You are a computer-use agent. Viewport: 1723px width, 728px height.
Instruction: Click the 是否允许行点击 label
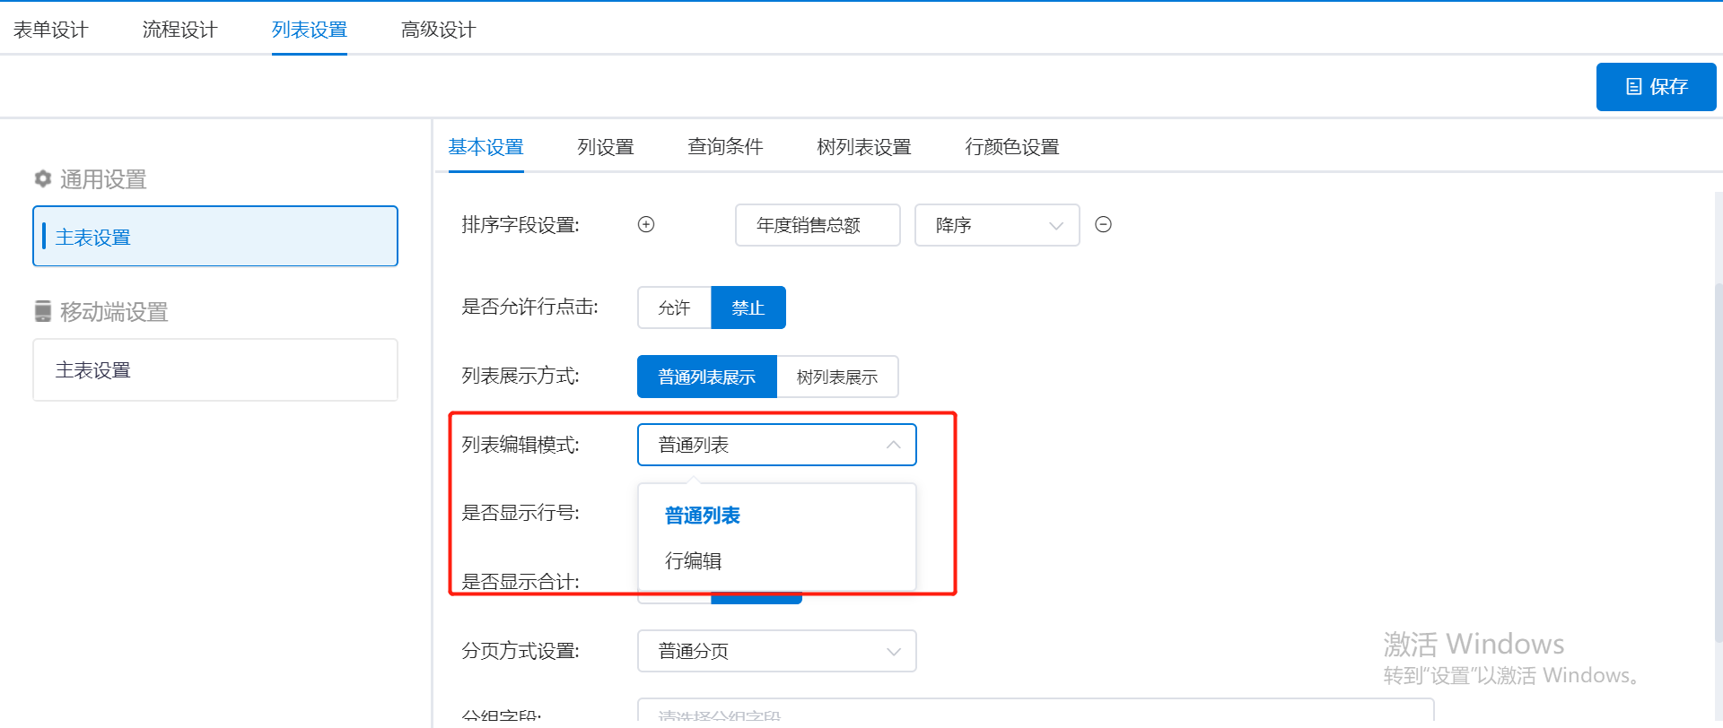(x=529, y=307)
